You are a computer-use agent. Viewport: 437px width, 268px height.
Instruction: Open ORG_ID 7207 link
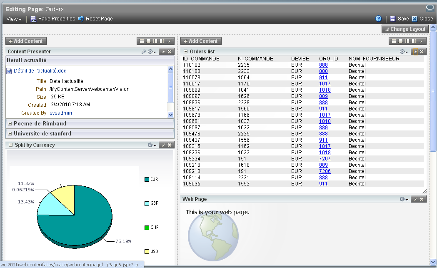[x=325, y=159]
